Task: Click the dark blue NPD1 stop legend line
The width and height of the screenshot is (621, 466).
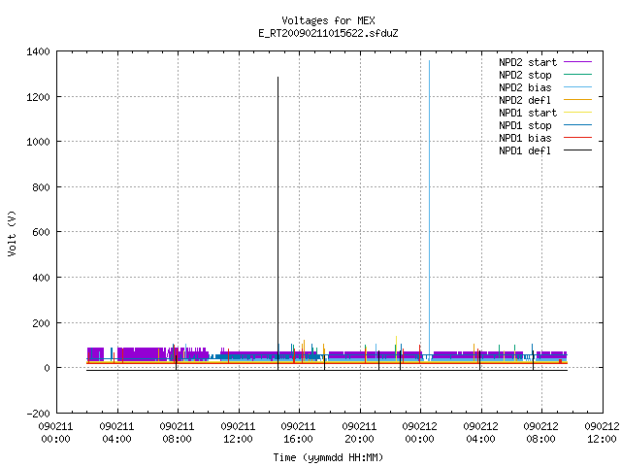Action: coord(578,125)
